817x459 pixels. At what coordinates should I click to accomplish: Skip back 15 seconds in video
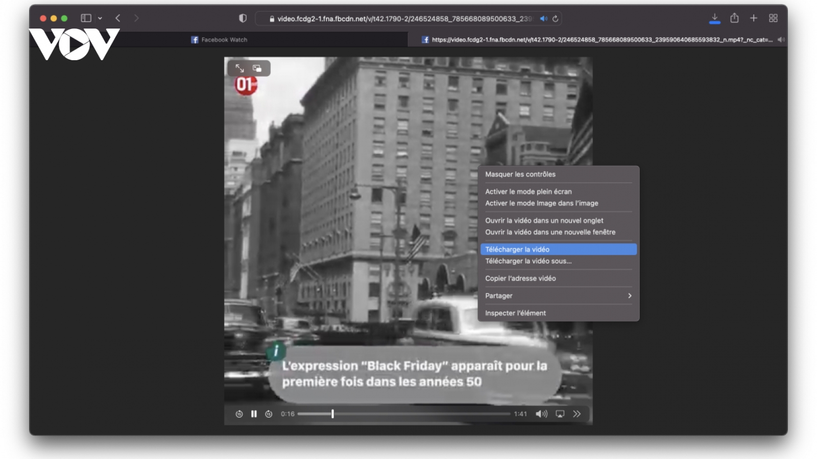coord(239,414)
